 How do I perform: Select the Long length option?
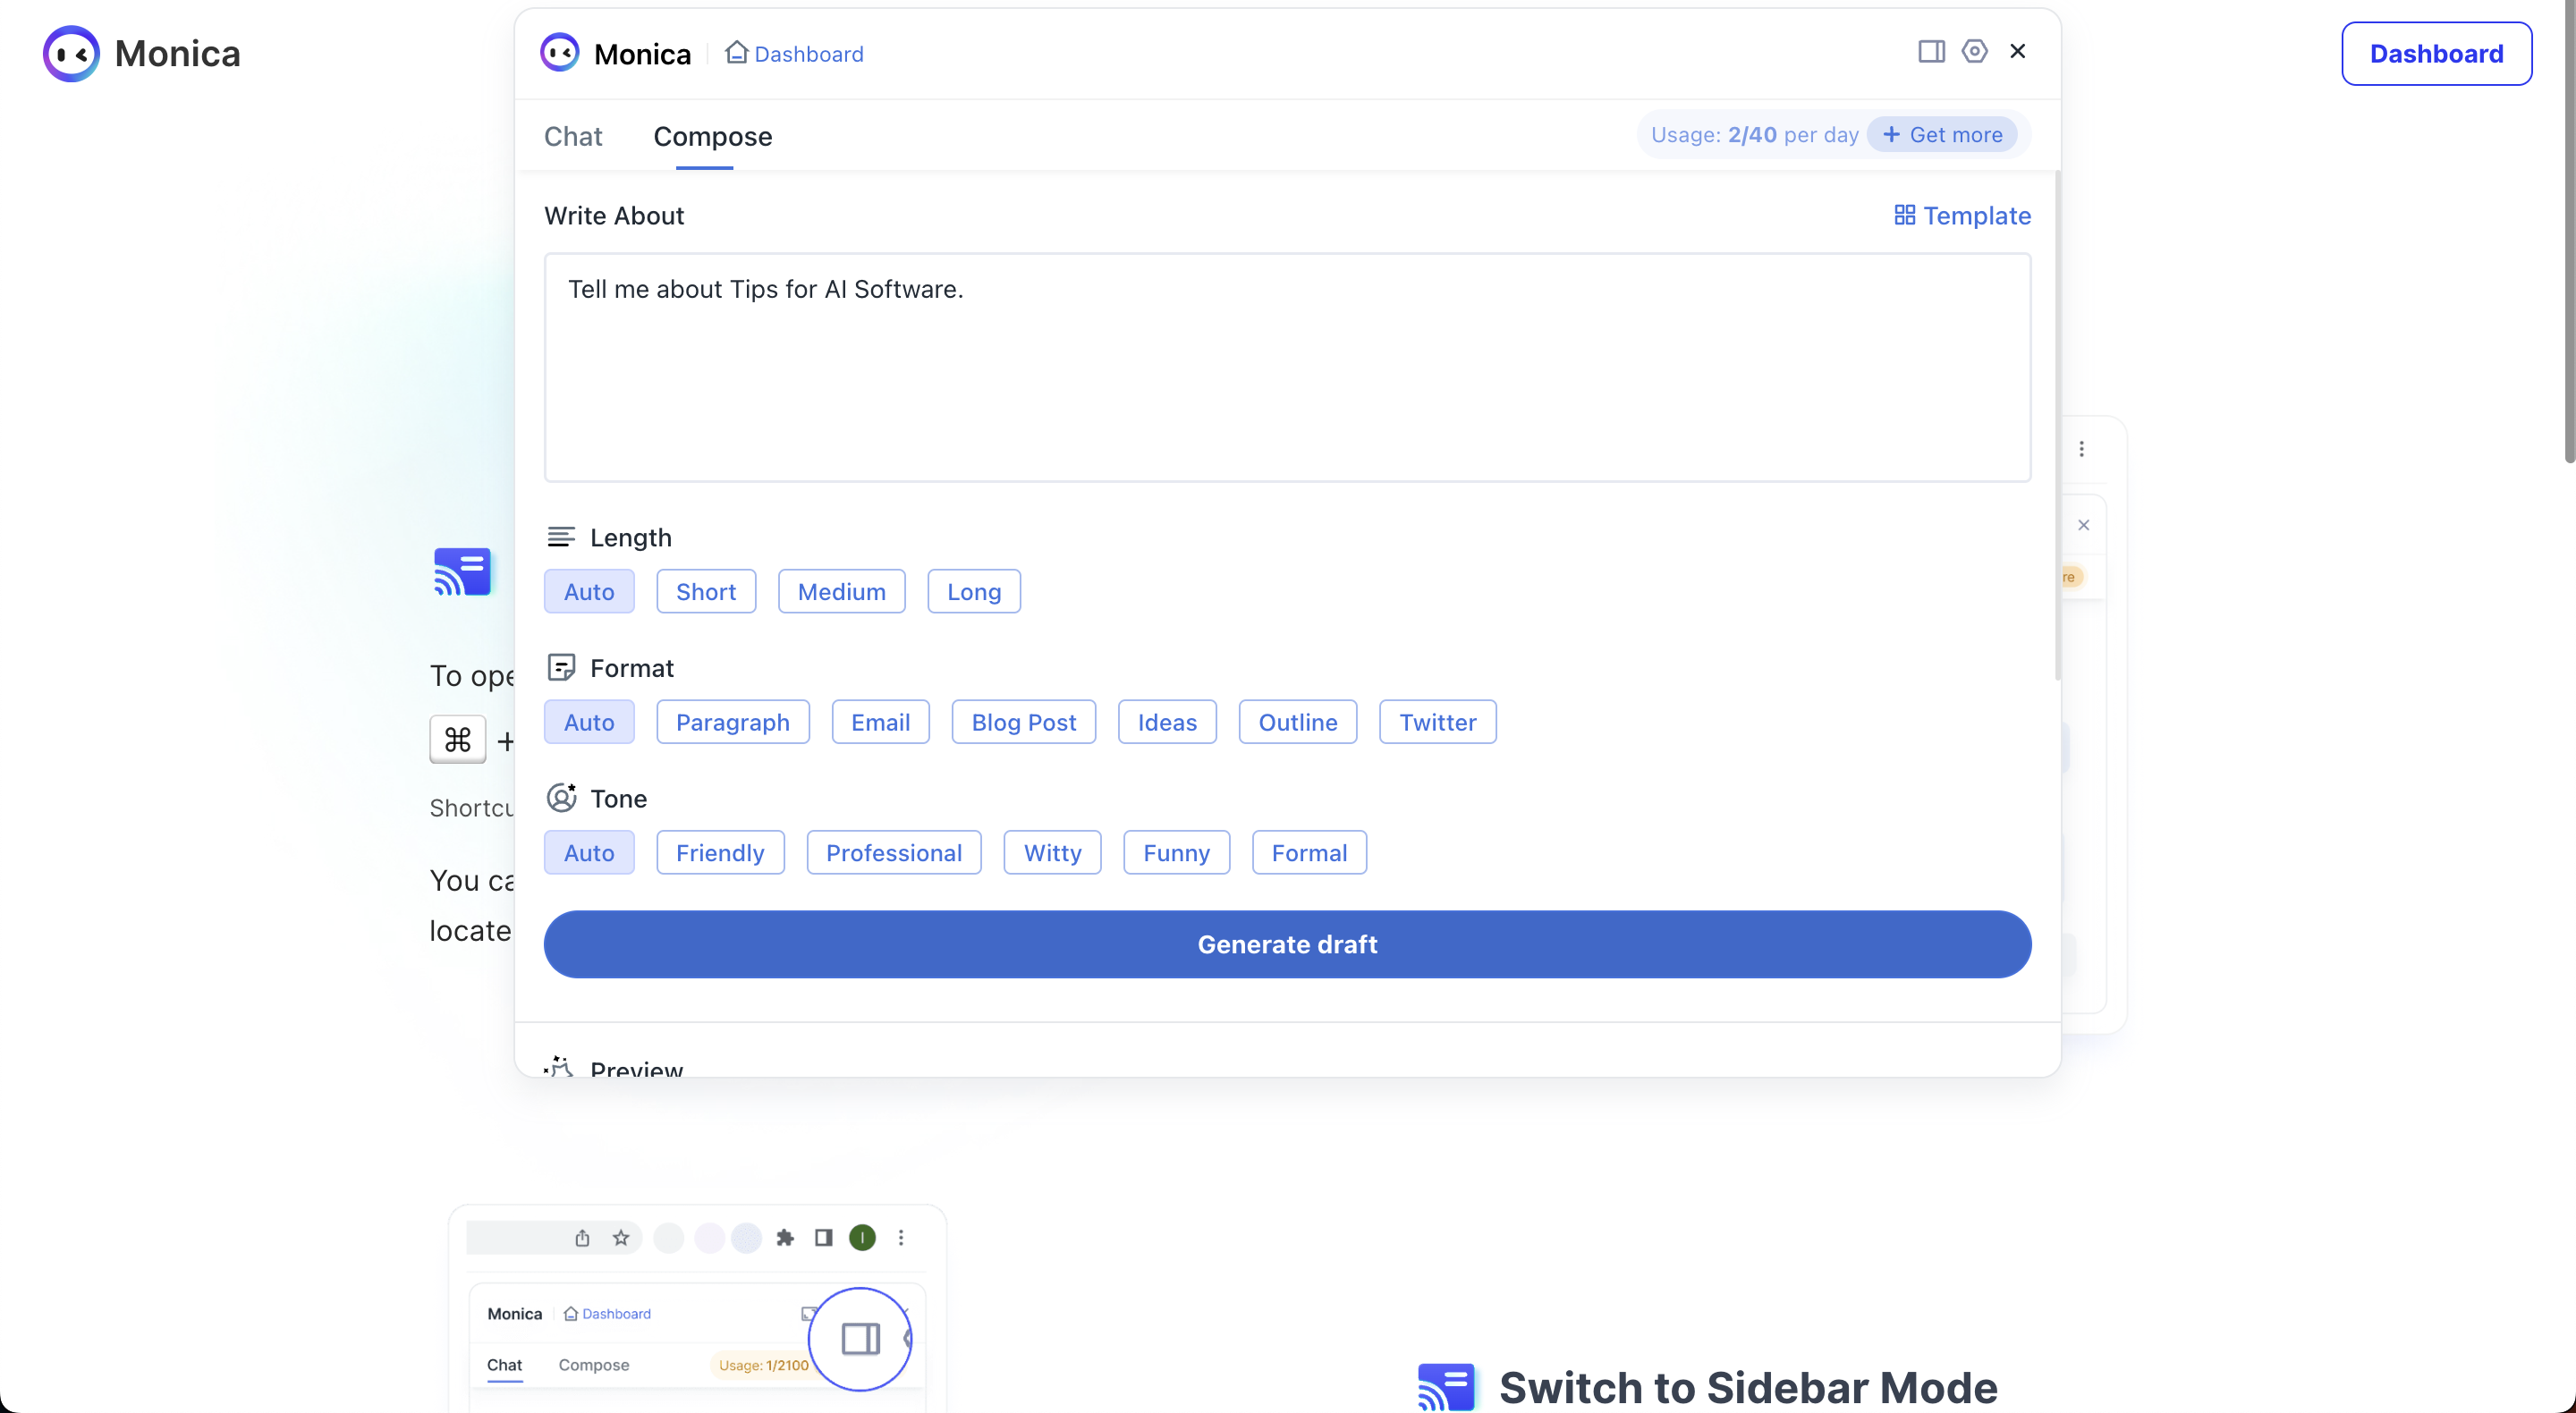974,592
